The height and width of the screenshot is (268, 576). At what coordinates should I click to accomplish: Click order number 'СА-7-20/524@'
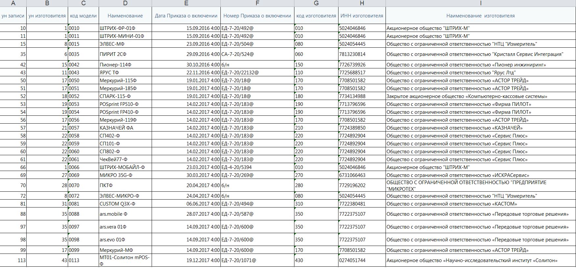(x=257, y=54)
